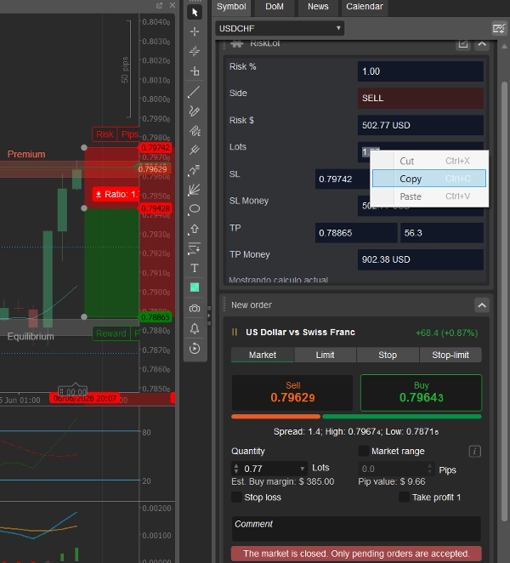Open the market range info icon

click(x=475, y=452)
